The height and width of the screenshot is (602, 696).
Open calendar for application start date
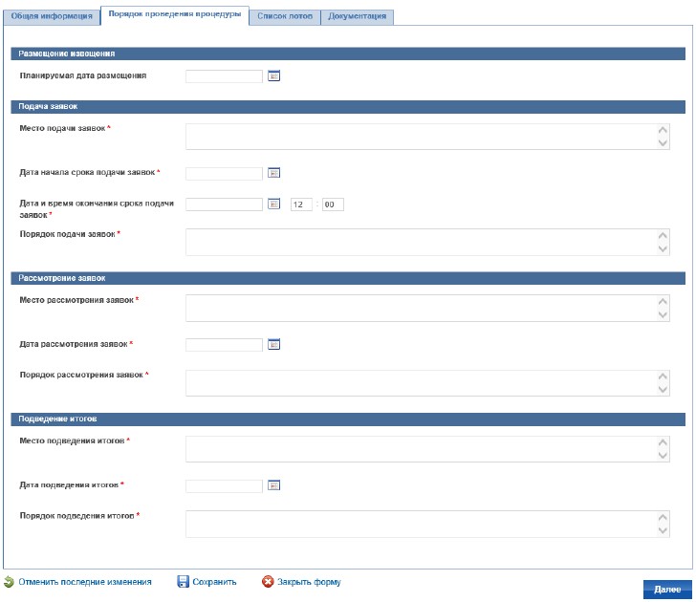[x=273, y=173]
